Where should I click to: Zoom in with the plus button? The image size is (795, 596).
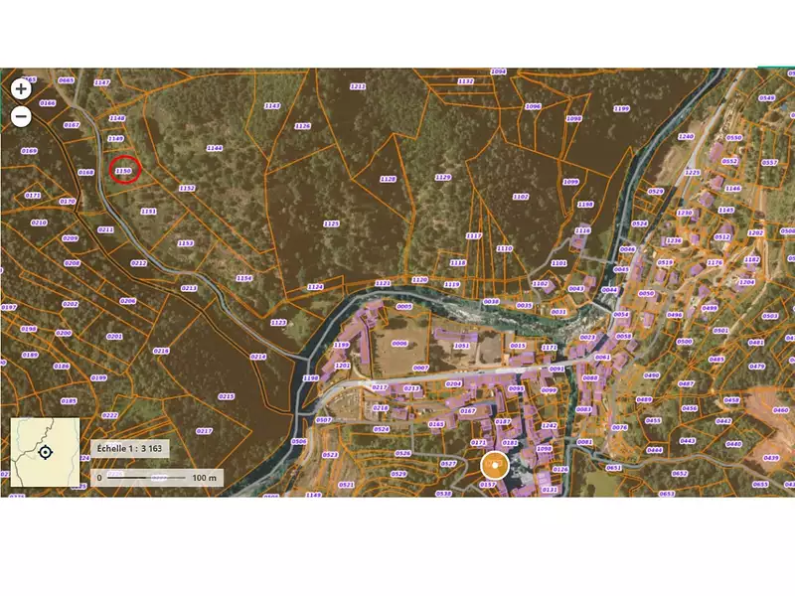click(21, 88)
